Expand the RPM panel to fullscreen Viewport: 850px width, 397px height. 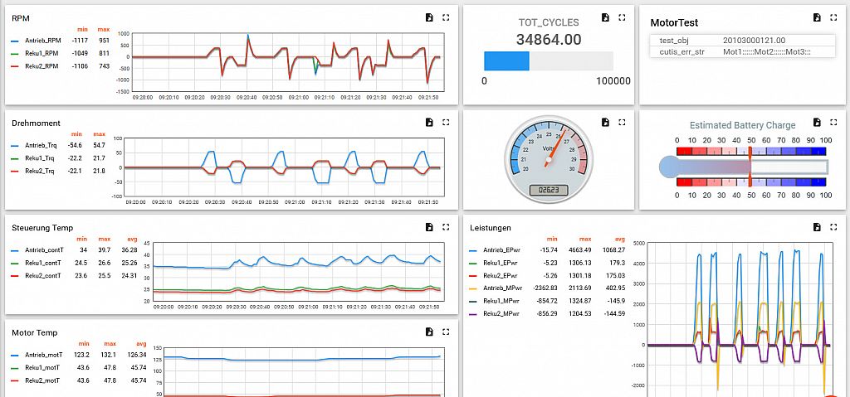click(x=446, y=17)
